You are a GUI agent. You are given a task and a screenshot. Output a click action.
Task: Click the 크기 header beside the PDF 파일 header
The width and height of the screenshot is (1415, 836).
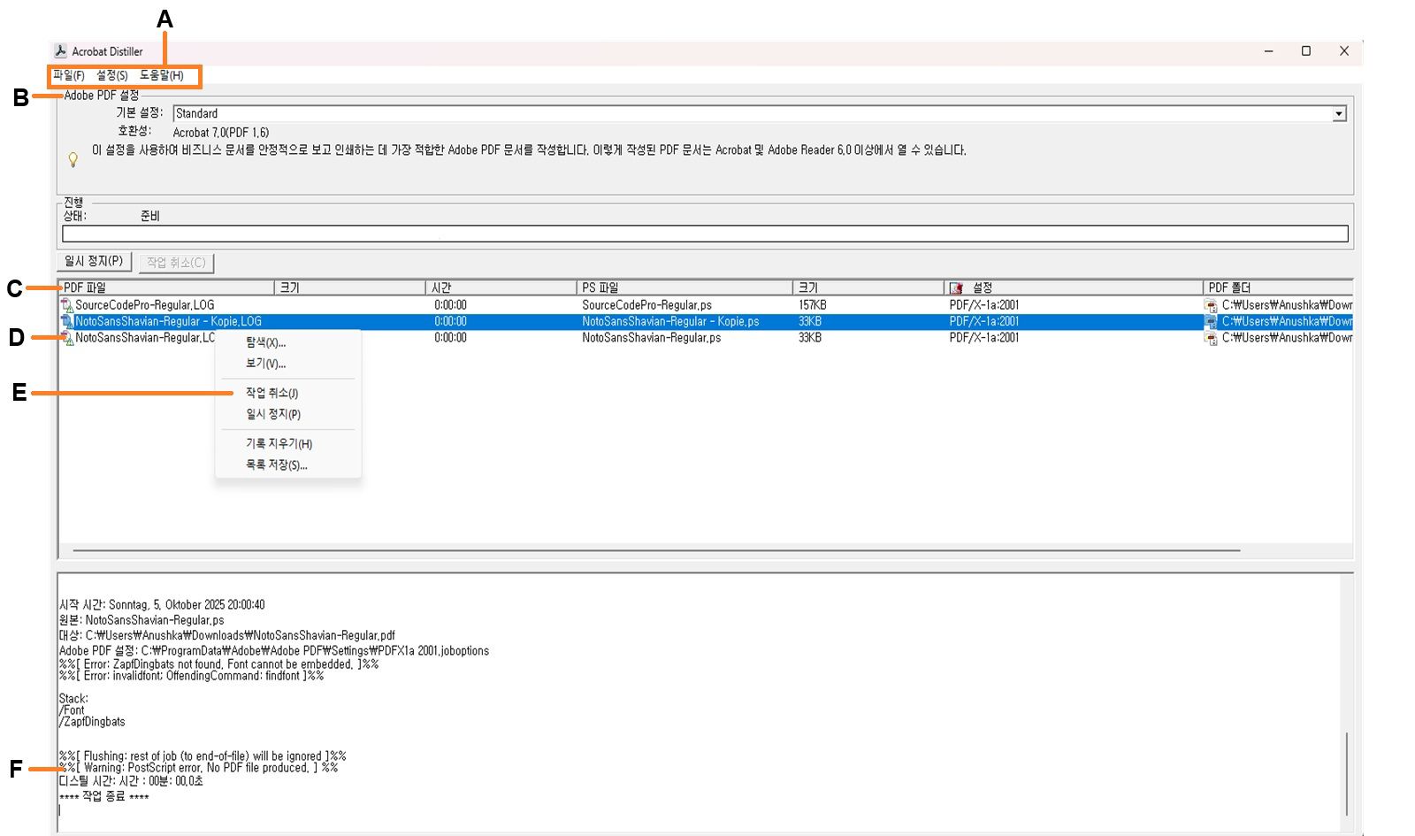coord(350,288)
